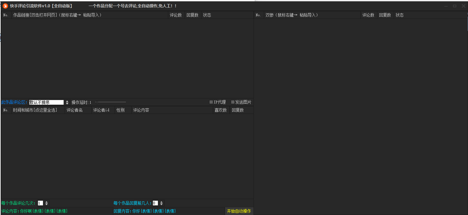The height and width of the screenshot is (215, 468).
Task: Toggle the 发送图片 checkbox
Action: point(233,102)
